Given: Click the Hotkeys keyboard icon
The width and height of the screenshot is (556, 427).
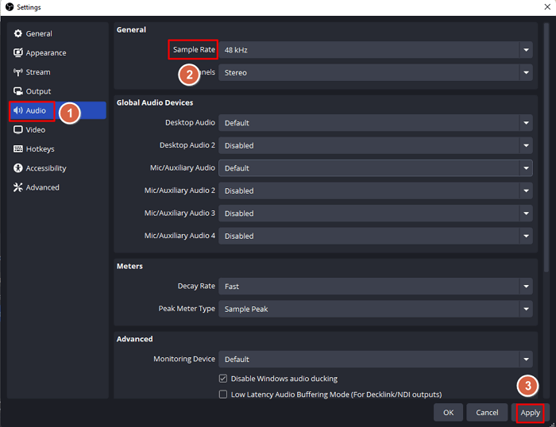Looking at the screenshot, I should click(17, 149).
